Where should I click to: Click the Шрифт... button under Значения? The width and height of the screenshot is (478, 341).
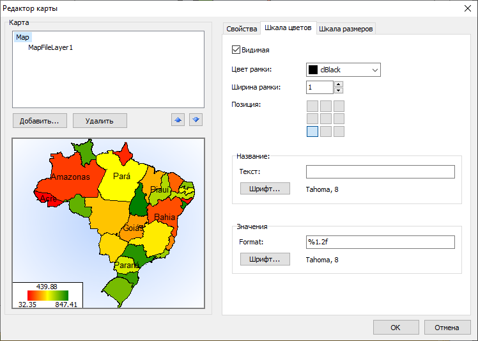coord(265,259)
